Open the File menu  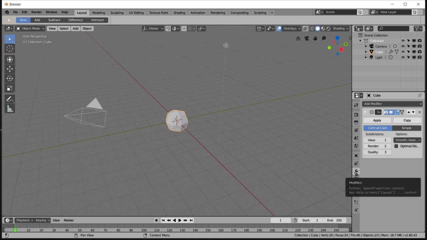15,12
